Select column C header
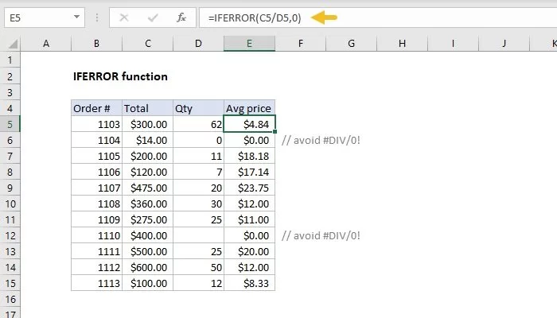 coord(148,44)
